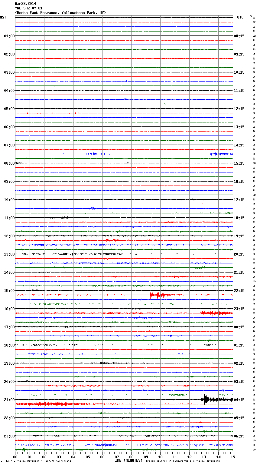This screenshot has width=257, height=465.
Task: Click the MST column header
Action: point(3,17)
